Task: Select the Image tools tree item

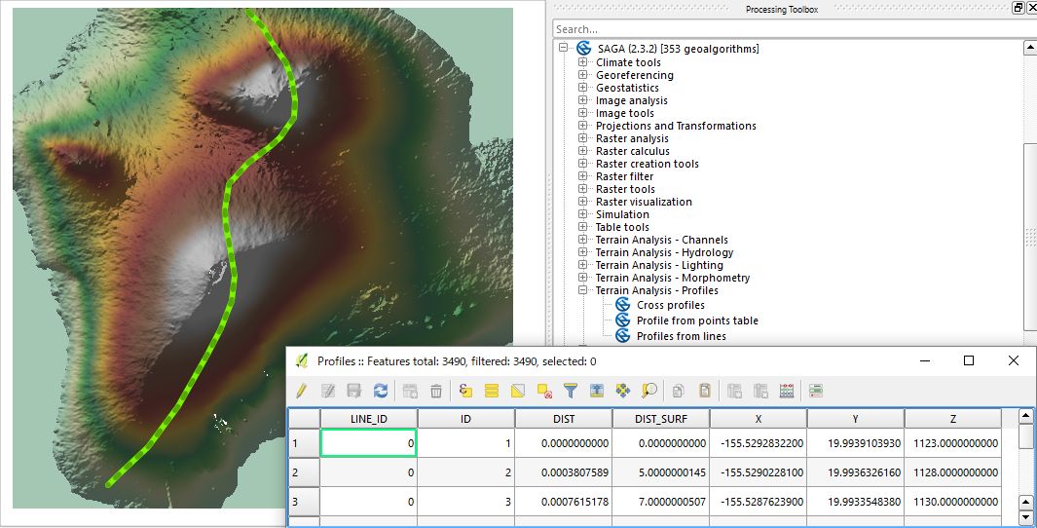Action: click(624, 113)
